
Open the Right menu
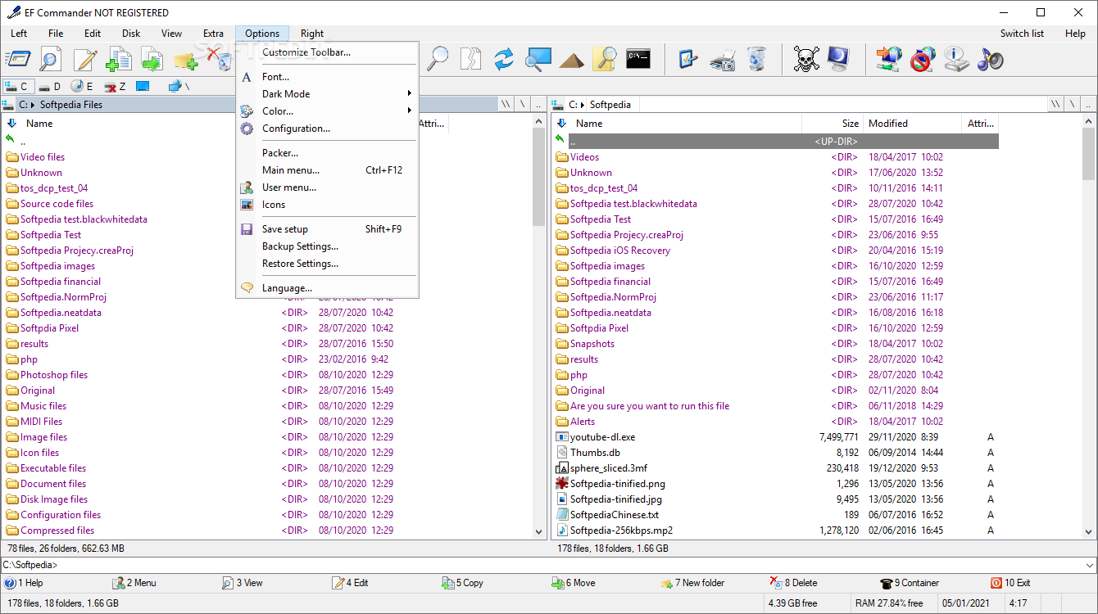[x=312, y=34]
